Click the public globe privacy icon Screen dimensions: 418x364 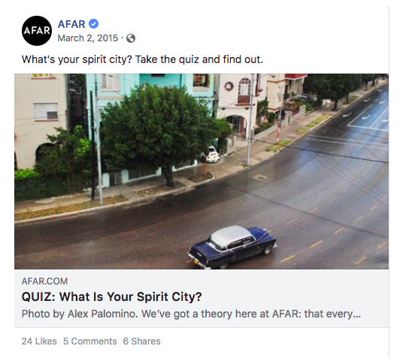[131, 38]
